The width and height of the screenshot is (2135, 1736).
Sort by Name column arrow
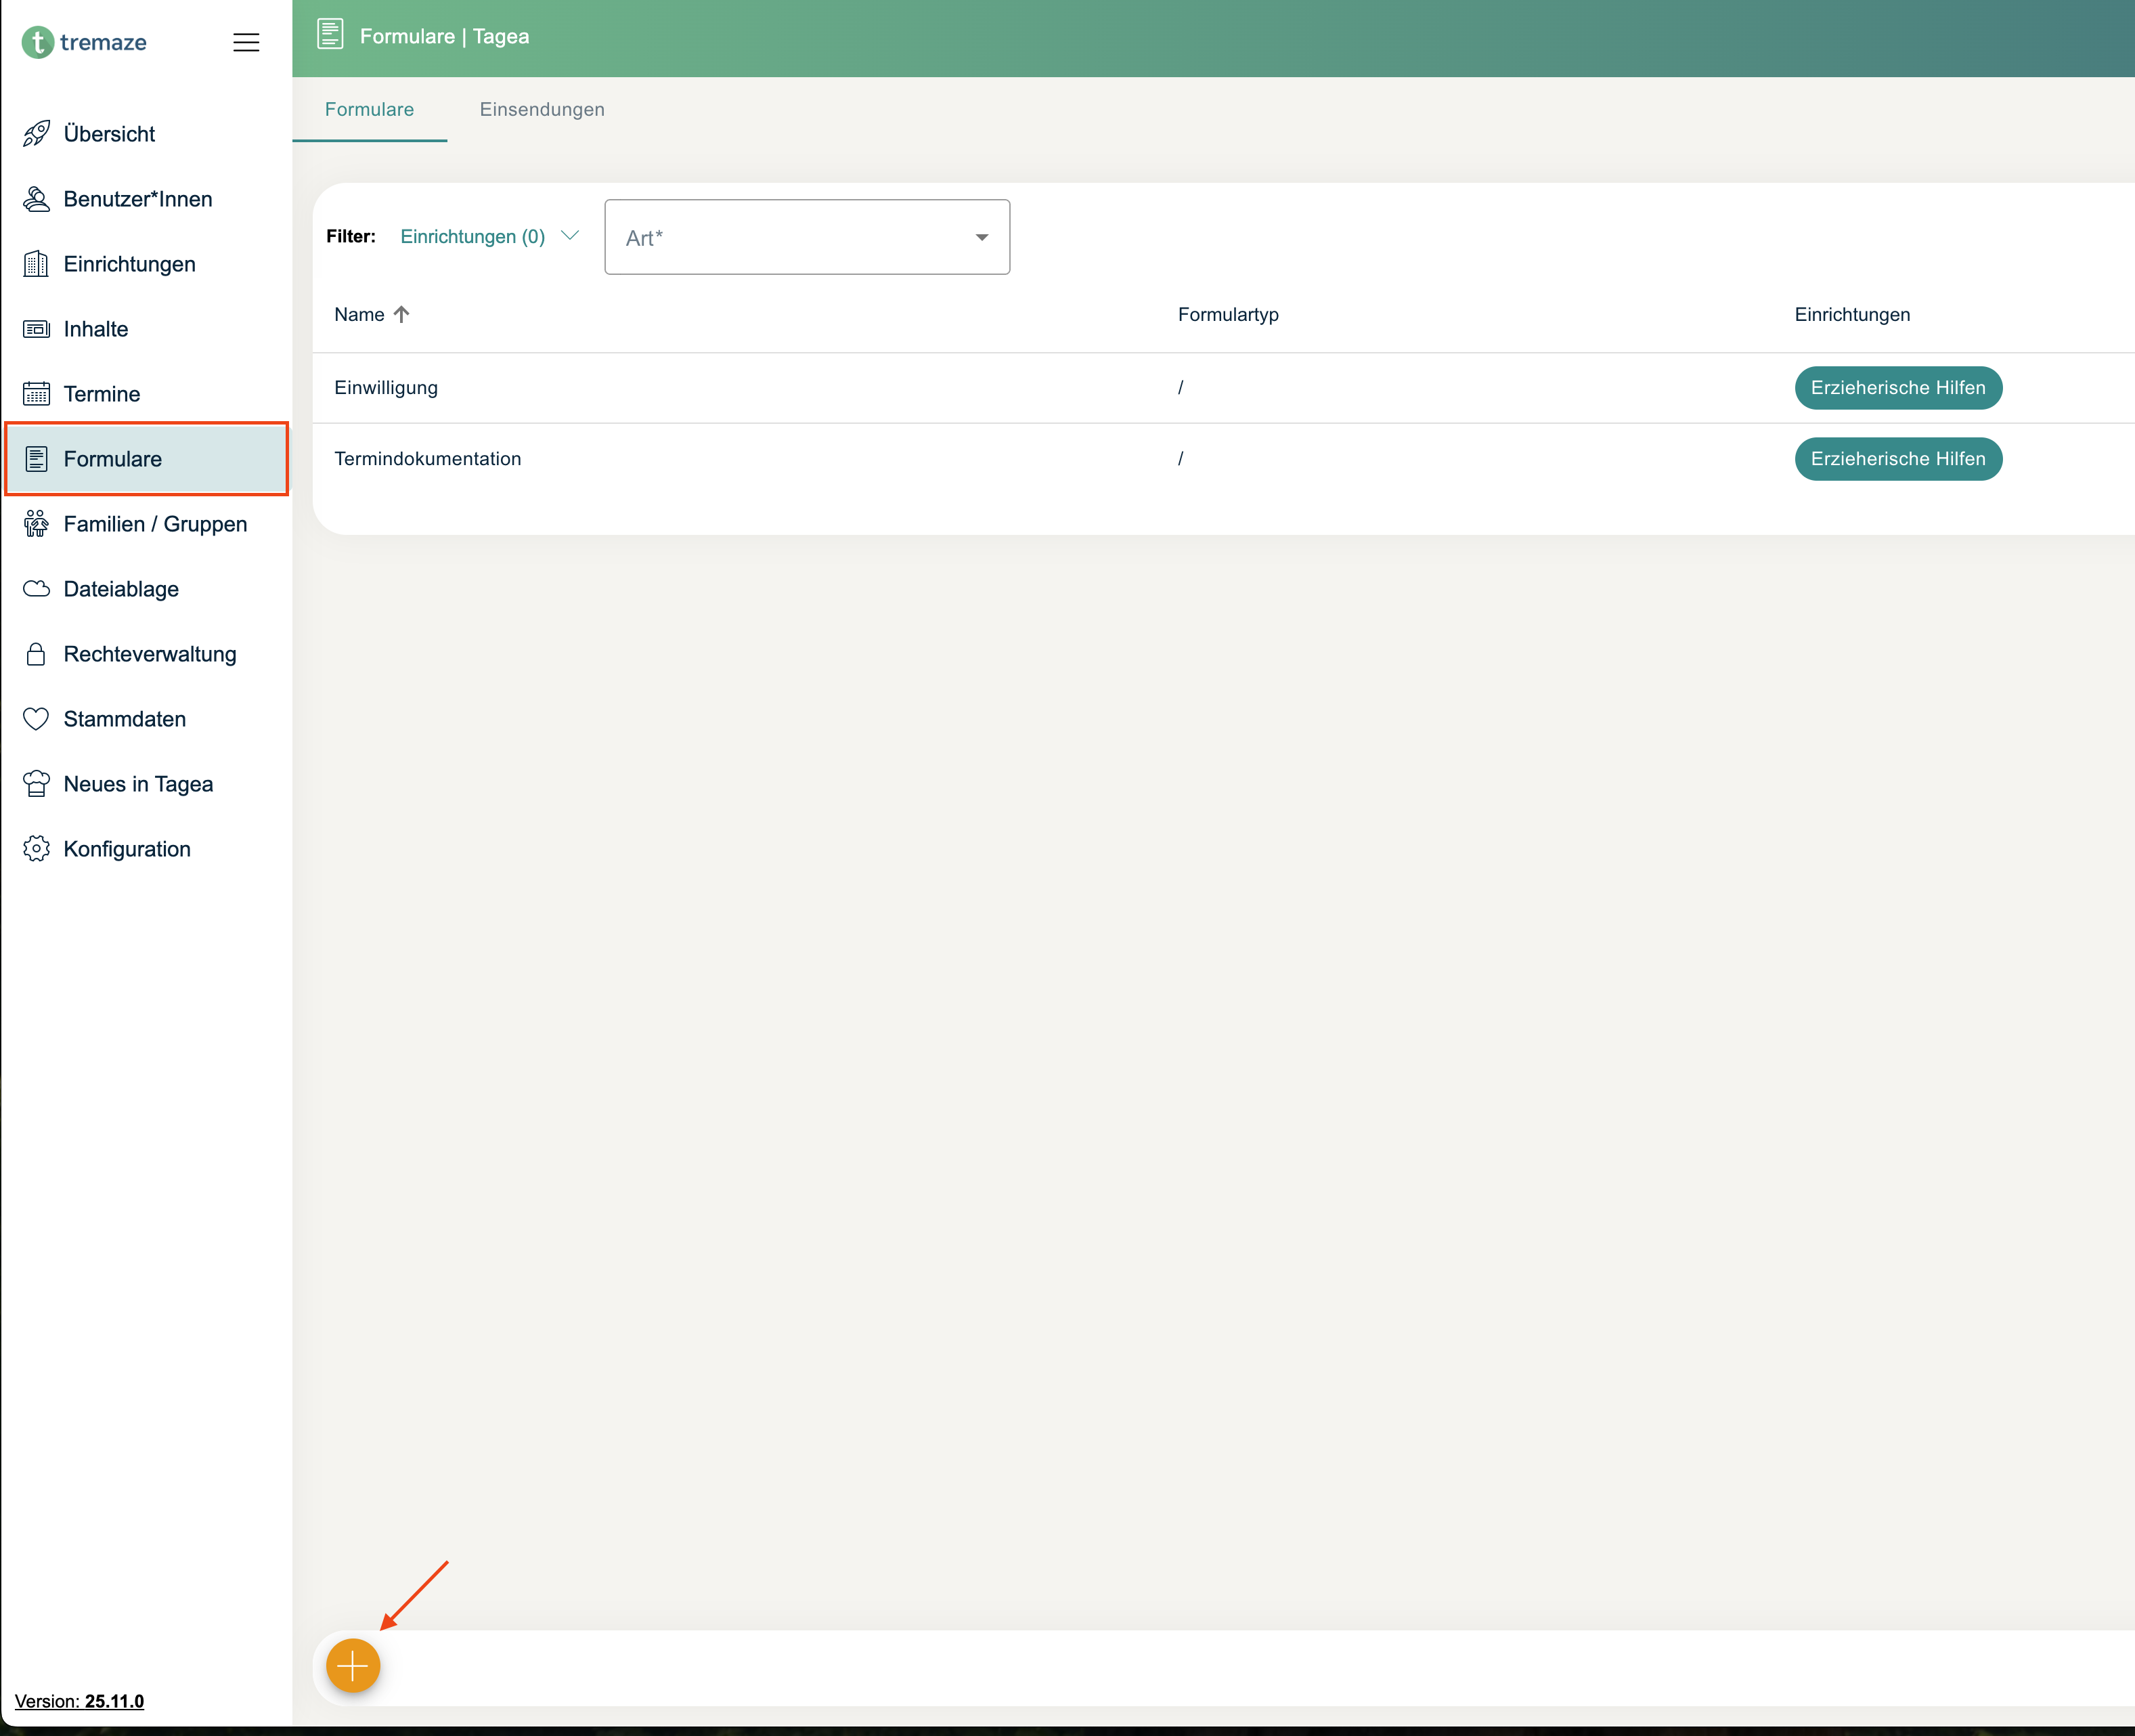[x=402, y=314]
